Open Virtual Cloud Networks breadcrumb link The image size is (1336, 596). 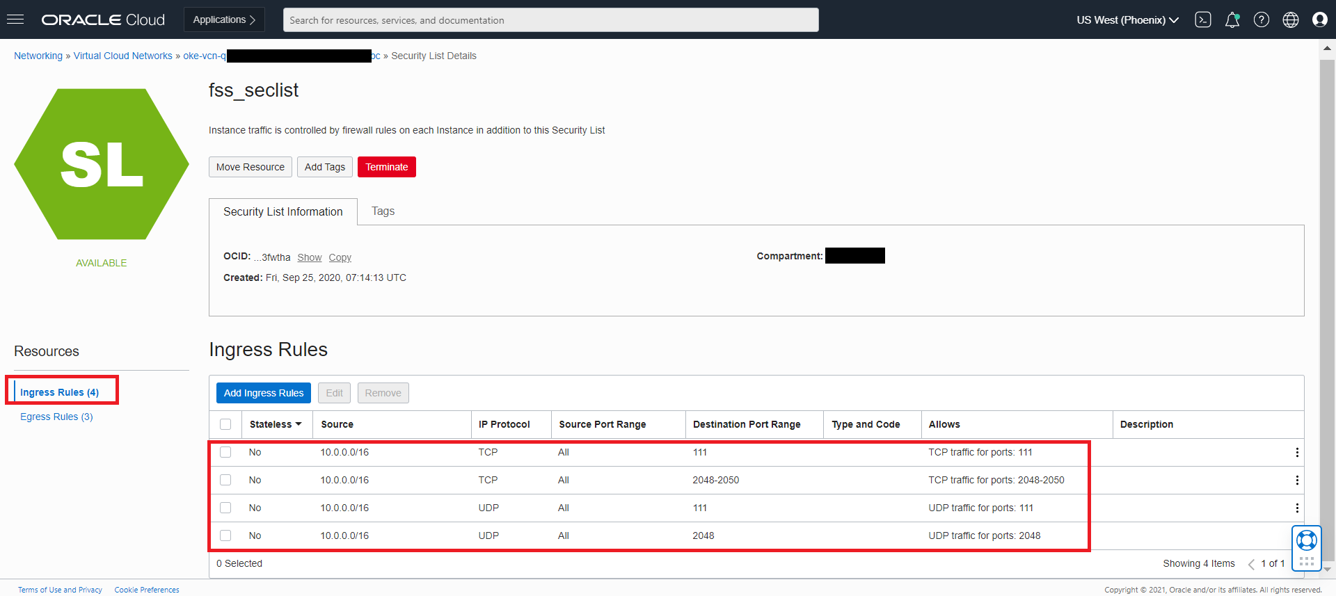point(123,56)
